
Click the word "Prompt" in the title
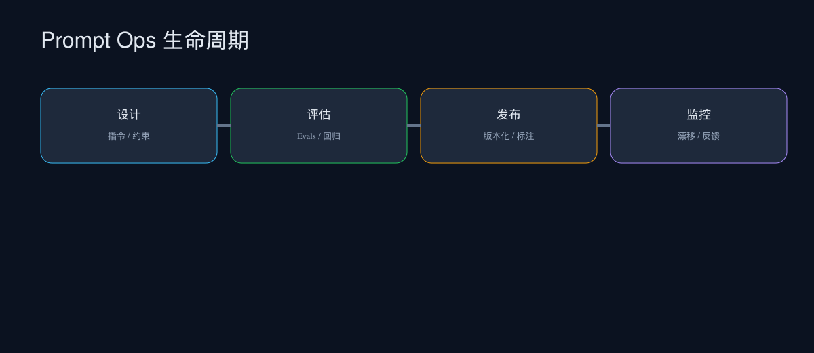[75, 41]
